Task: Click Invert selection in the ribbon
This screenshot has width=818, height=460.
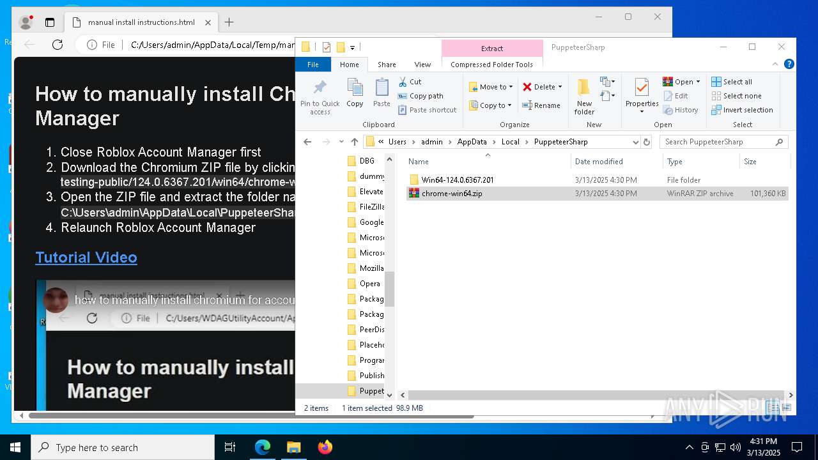Action: tap(742, 110)
